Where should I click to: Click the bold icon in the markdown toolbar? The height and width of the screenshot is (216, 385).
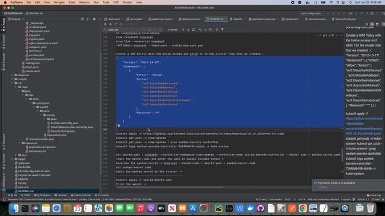click(x=105, y=24)
